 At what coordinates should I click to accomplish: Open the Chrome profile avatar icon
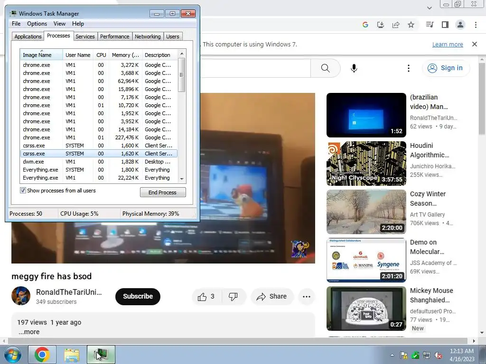(x=460, y=25)
